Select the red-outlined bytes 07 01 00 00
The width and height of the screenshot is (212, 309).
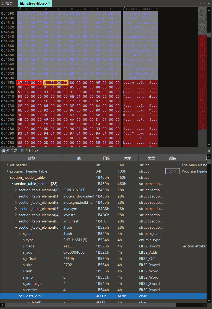[x=29, y=83]
